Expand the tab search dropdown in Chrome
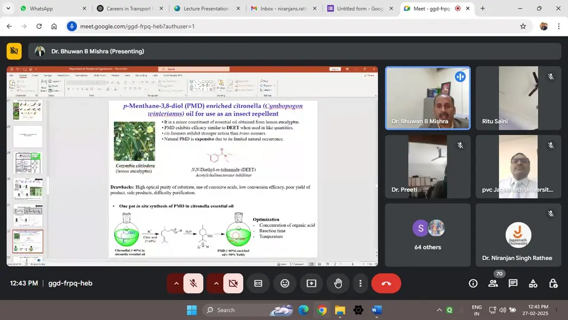Viewport: 568px width, 320px height. [x=8, y=8]
